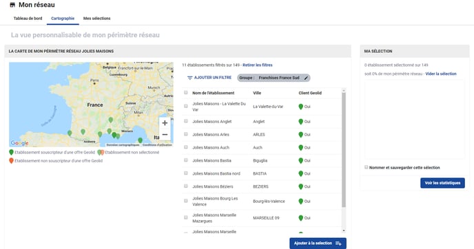Click the empty selection list box
This screenshot has height=249, width=474.
click(415, 119)
